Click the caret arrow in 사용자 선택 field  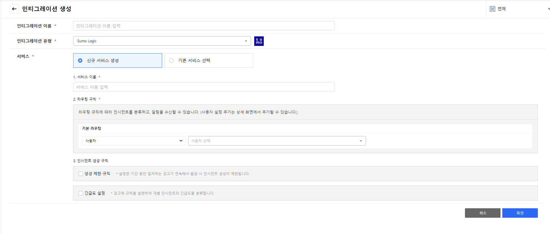coord(361,141)
